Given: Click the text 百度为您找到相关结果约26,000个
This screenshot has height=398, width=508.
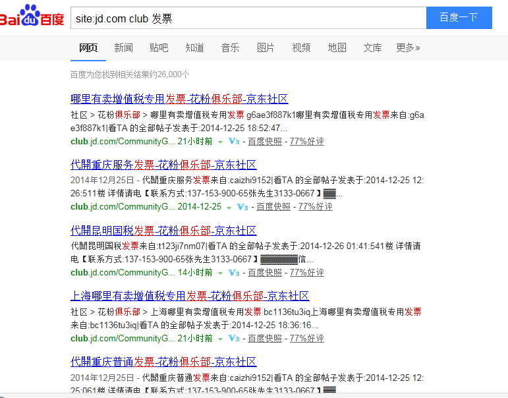Looking at the screenshot, I should (x=130, y=75).
